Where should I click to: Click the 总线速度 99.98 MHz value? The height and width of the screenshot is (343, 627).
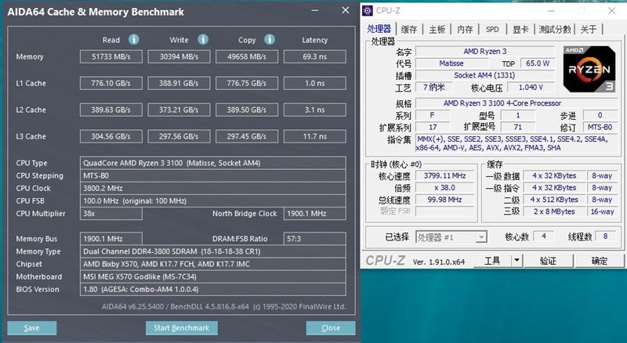coord(444,200)
